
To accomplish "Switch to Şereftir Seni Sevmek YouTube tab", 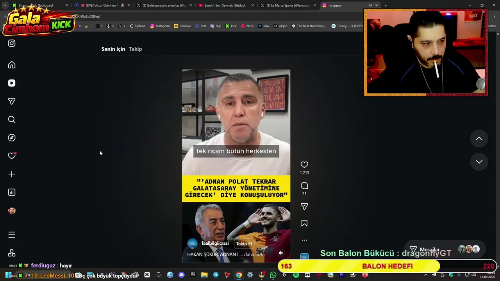I will tap(225, 5).
